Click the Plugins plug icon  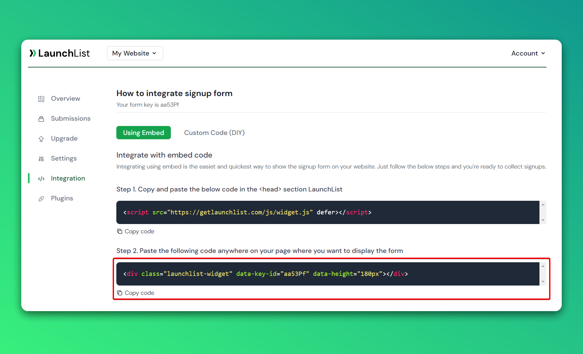point(41,198)
